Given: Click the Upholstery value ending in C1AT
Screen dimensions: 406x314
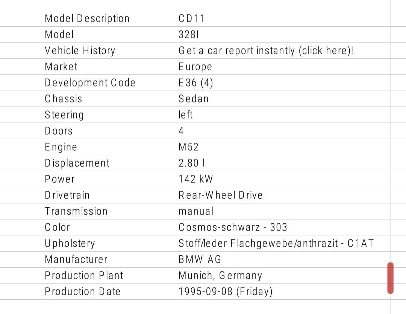Looking at the screenshot, I should tap(276, 243).
